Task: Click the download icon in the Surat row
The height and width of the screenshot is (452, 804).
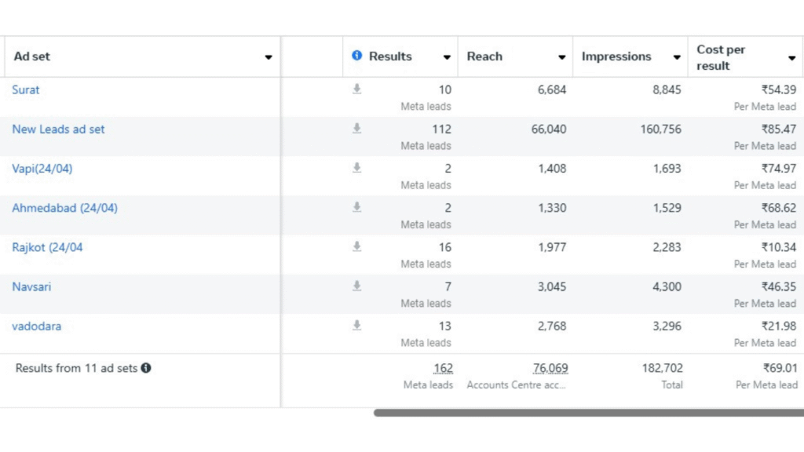Action: pos(356,89)
